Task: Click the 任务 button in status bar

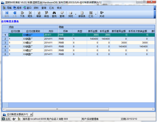Action: pyautogui.click(x=6, y=119)
